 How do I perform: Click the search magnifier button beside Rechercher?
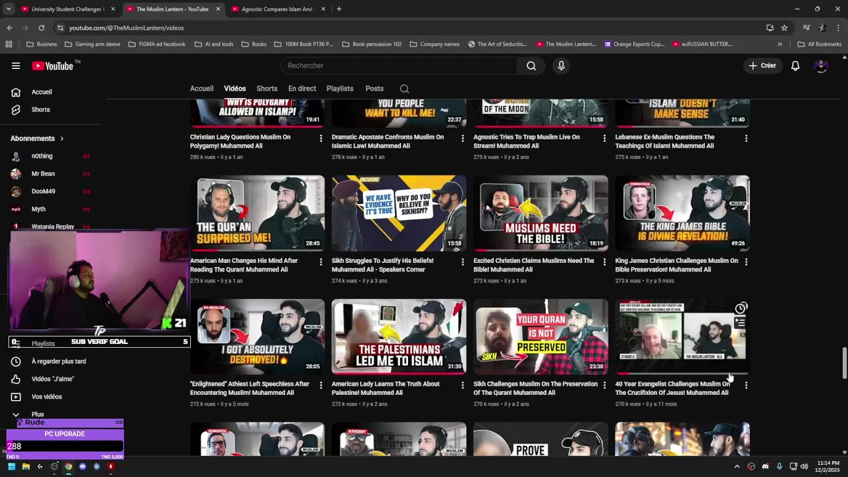click(531, 66)
